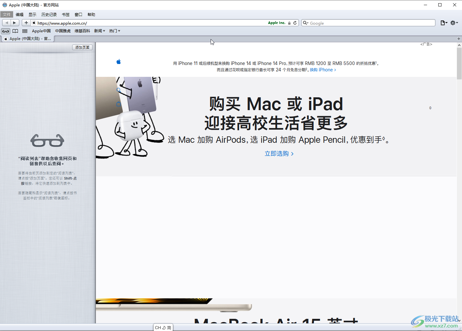Screen dimensions: 462x331
Task: Open the 帮助 menu
Action: pyautogui.click(x=91, y=15)
